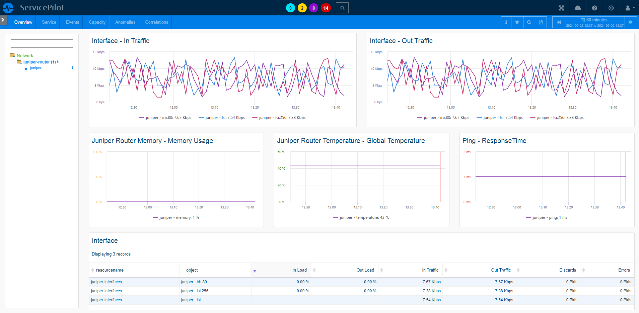Toggle temperature series in Global Temperature legend
This screenshot has width=639, height=313.
pos(361,217)
